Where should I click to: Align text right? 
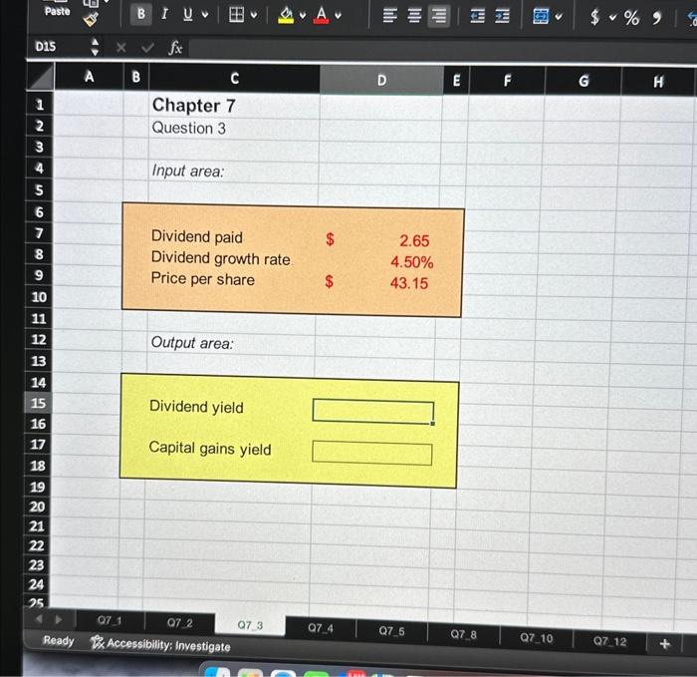pyautogui.click(x=439, y=17)
